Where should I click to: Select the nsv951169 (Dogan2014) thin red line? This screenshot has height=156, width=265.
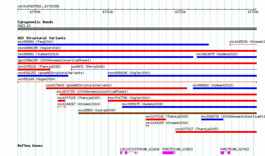click(x=137, y=82)
